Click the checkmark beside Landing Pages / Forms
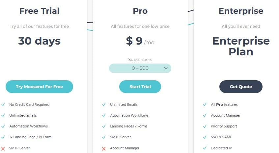 tap(104, 126)
